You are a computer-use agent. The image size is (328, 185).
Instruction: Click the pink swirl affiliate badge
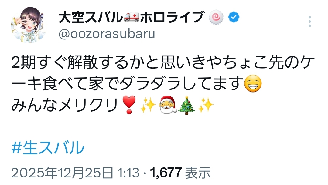pyautogui.click(x=216, y=17)
